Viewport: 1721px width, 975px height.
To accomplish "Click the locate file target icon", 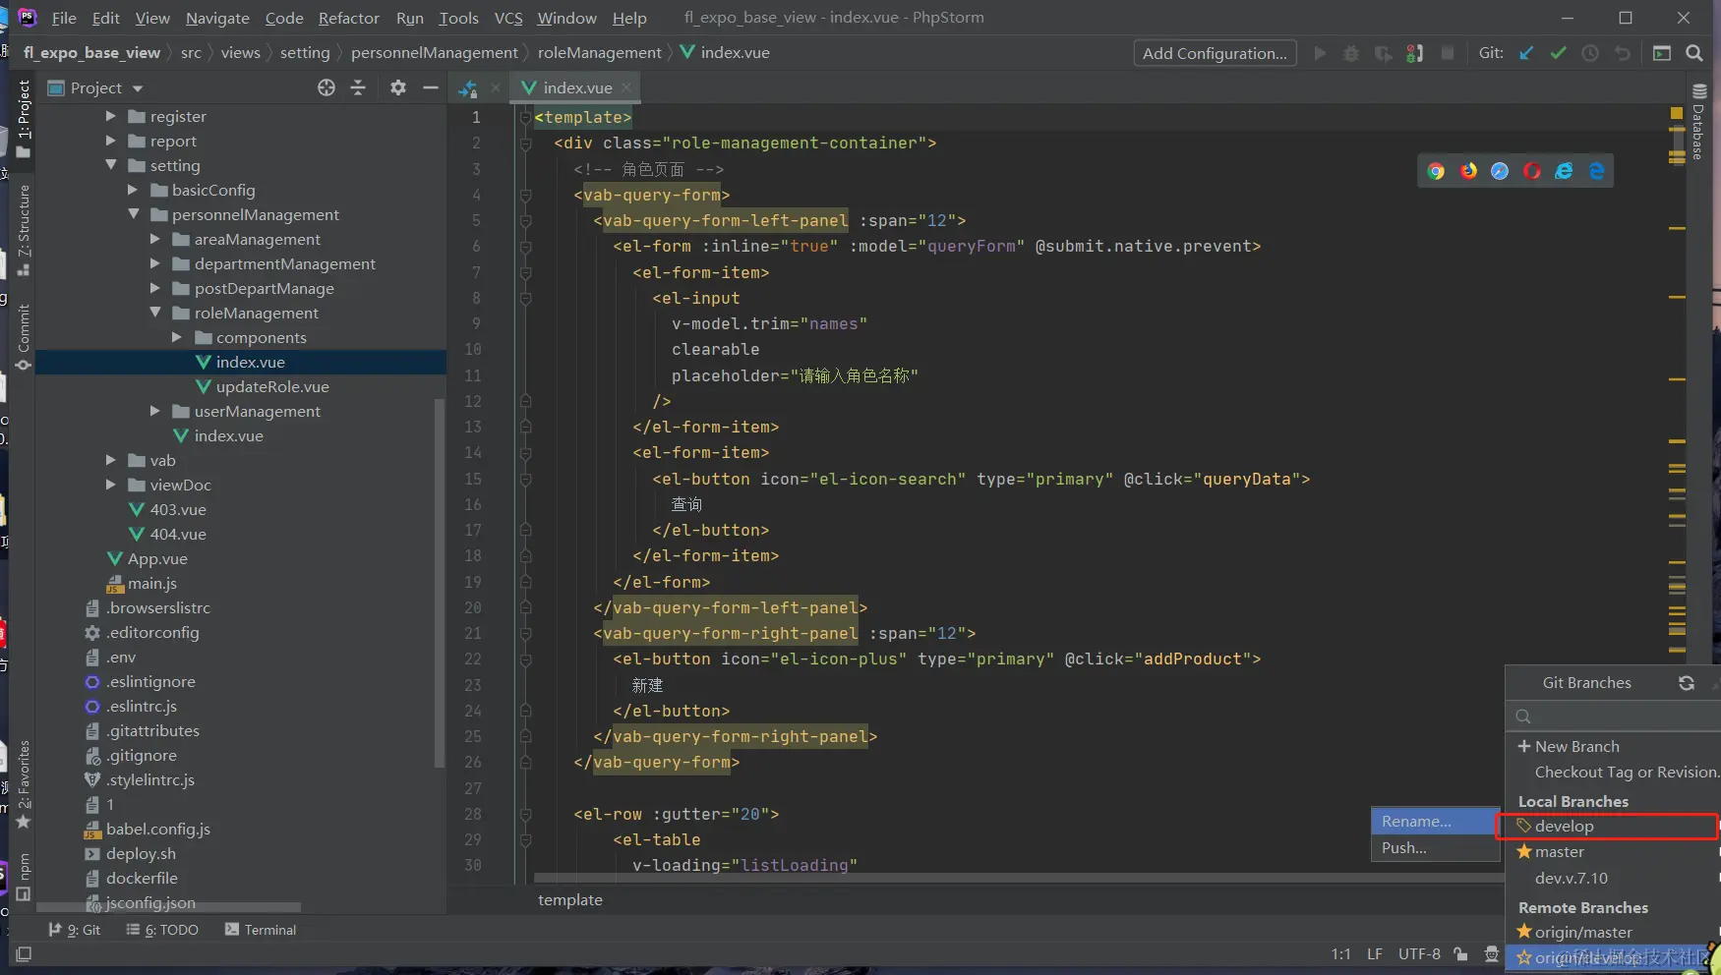I will [x=326, y=87].
